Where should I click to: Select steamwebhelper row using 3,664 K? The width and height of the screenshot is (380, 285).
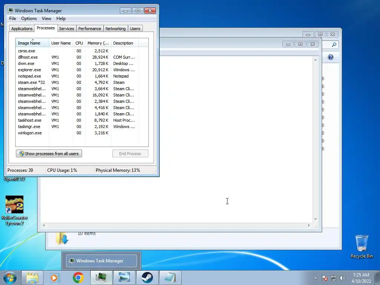pyautogui.click(x=82, y=89)
